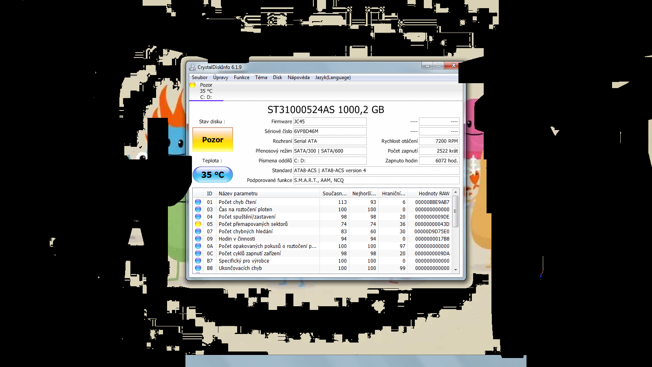This screenshot has height=367, width=652.
Task: Click the SMART list scrollbar up arrow
Action: [x=456, y=192]
